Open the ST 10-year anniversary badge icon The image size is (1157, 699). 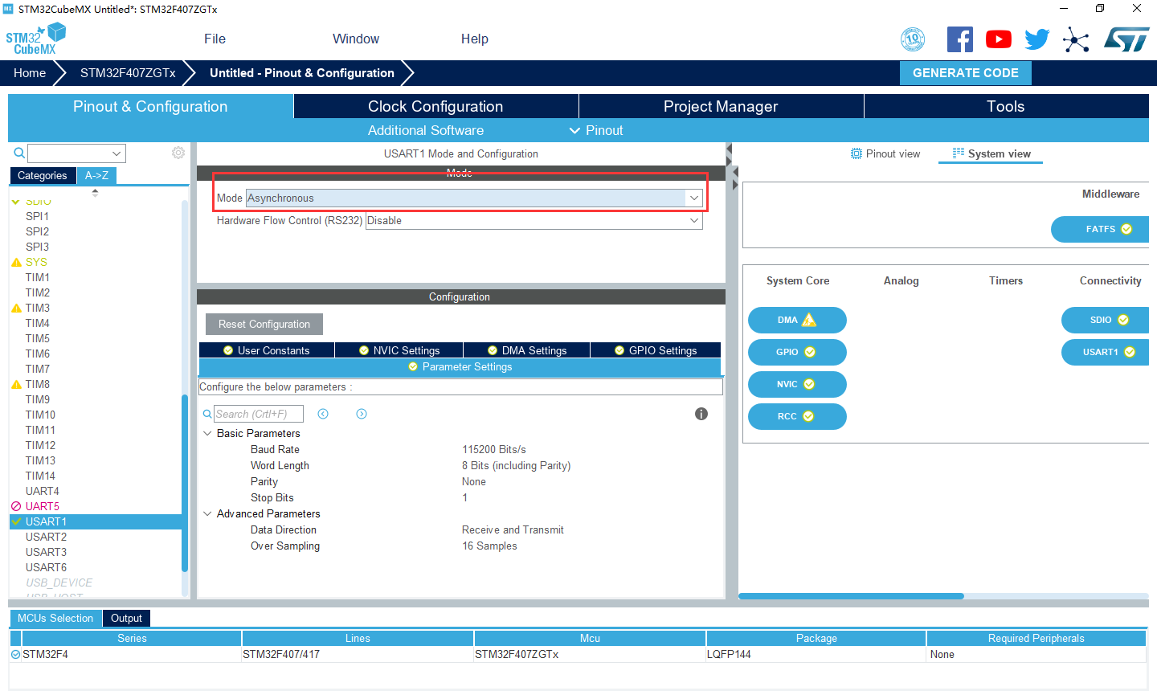tap(913, 39)
